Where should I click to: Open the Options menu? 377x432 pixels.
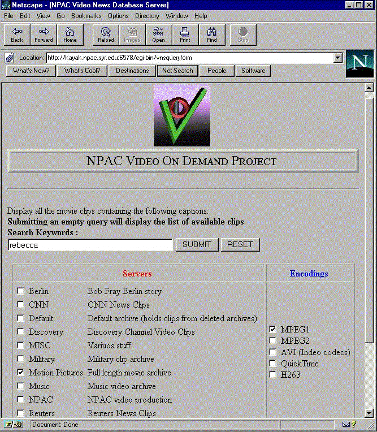click(118, 16)
